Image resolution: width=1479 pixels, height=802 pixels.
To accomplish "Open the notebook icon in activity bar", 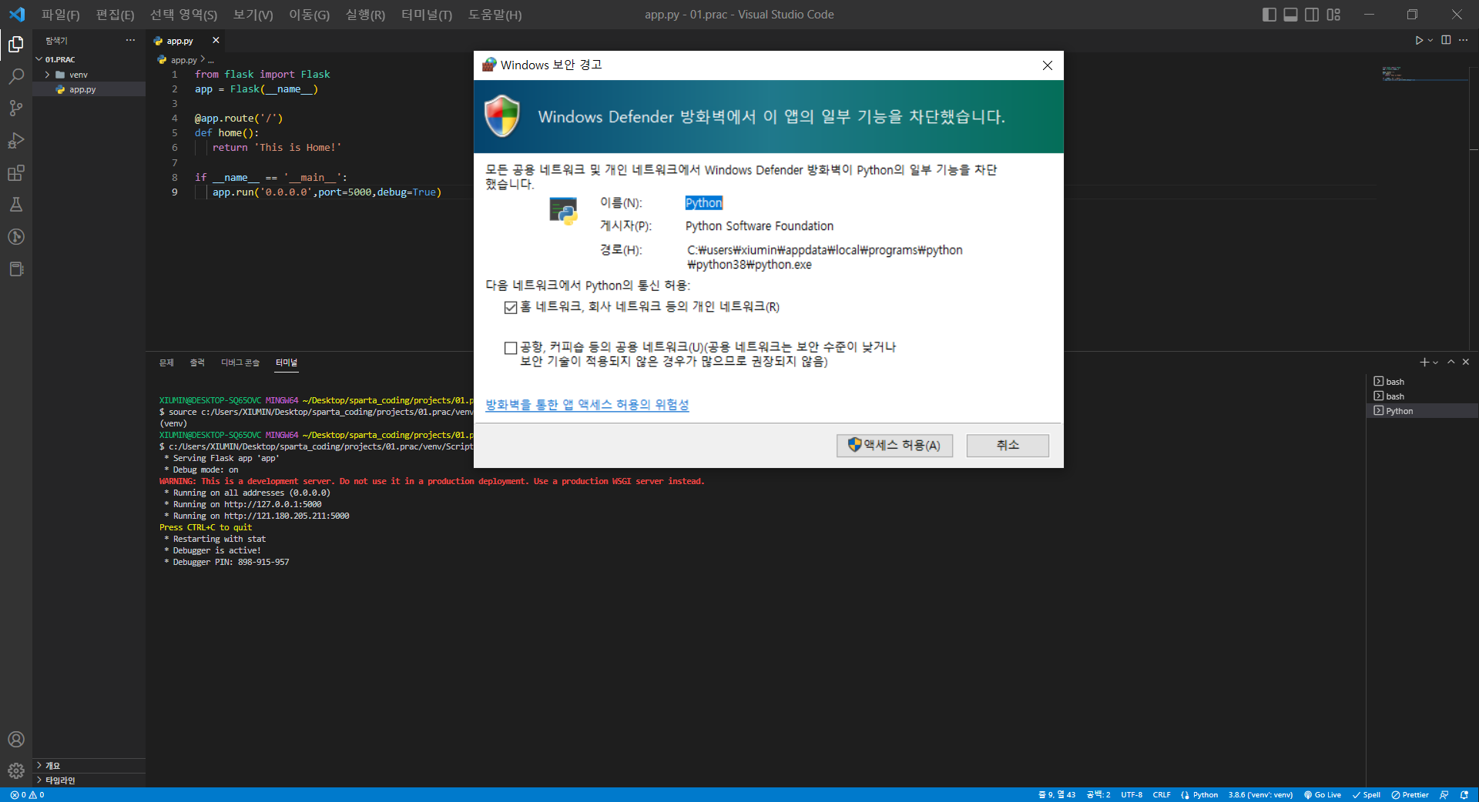I will (x=15, y=269).
